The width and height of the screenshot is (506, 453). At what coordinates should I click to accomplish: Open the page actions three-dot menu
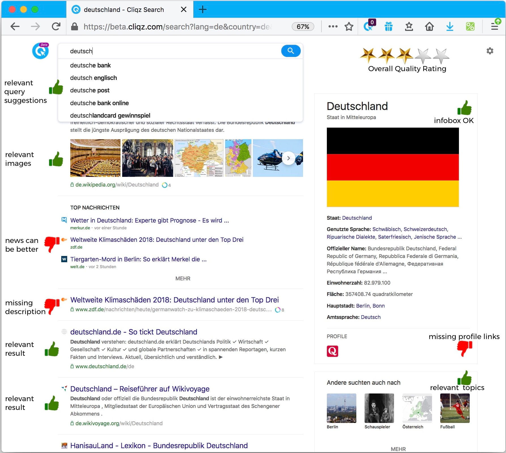point(333,26)
